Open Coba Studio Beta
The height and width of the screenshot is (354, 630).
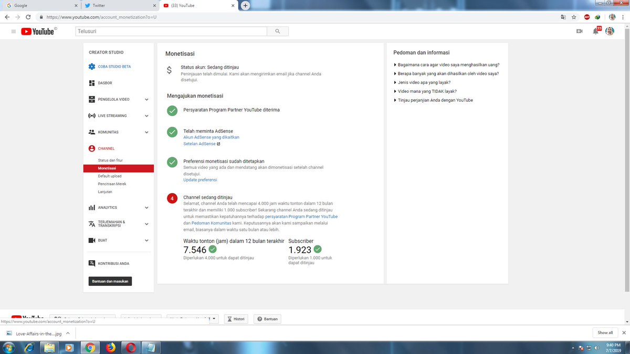(110, 67)
